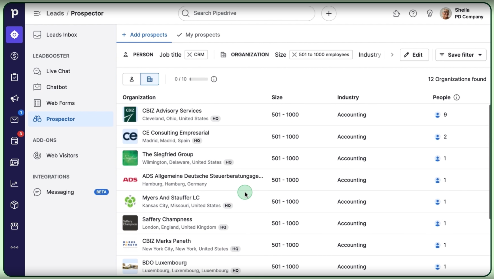Click the ADS organization logo
494x279 pixels.
click(130, 180)
